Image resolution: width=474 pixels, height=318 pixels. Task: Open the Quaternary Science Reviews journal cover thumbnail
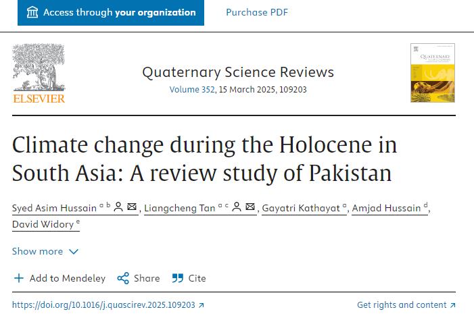pyautogui.click(x=432, y=73)
